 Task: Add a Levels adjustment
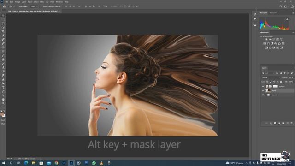270,39
